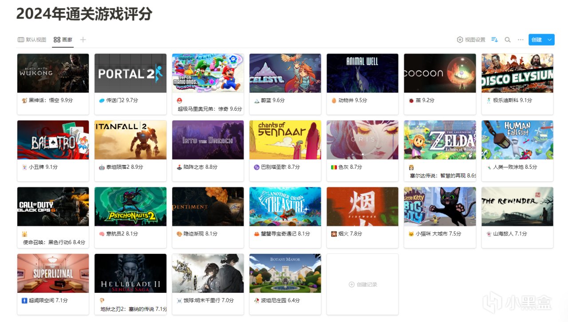The width and height of the screenshot is (568, 322).
Task: Select the 画廊 gallery tab
Action: 63,40
